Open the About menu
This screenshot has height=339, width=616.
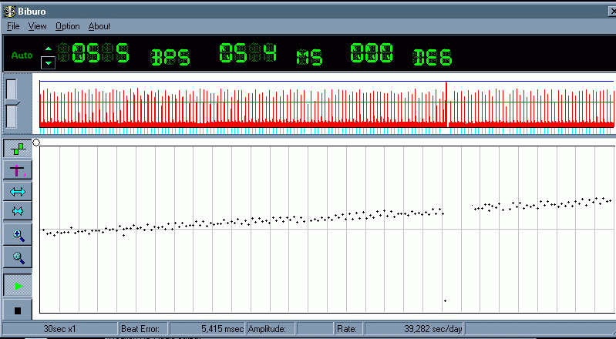click(99, 26)
